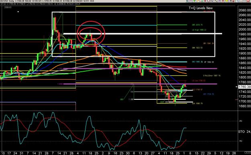Click date axis label 12
This screenshot has width=251, height=155.
(x=221, y=153)
